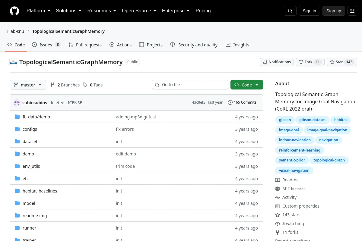Image resolution: width=362 pixels, height=241 pixels.
Task: Click the eye icon beside 5 watching
Action: pyautogui.click(x=278, y=224)
